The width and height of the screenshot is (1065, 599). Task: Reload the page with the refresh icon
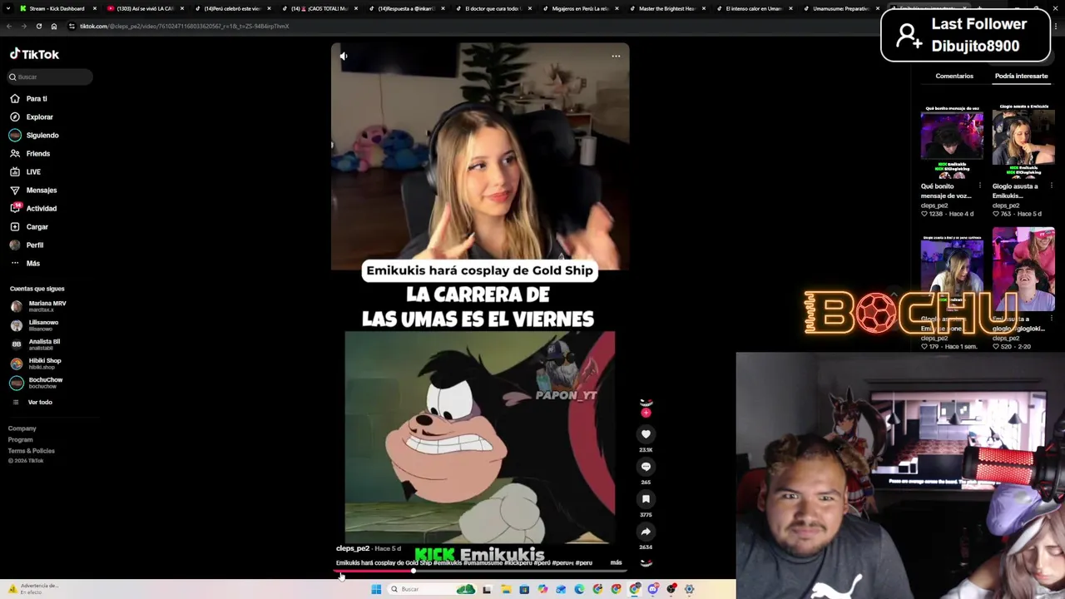point(39,26)
